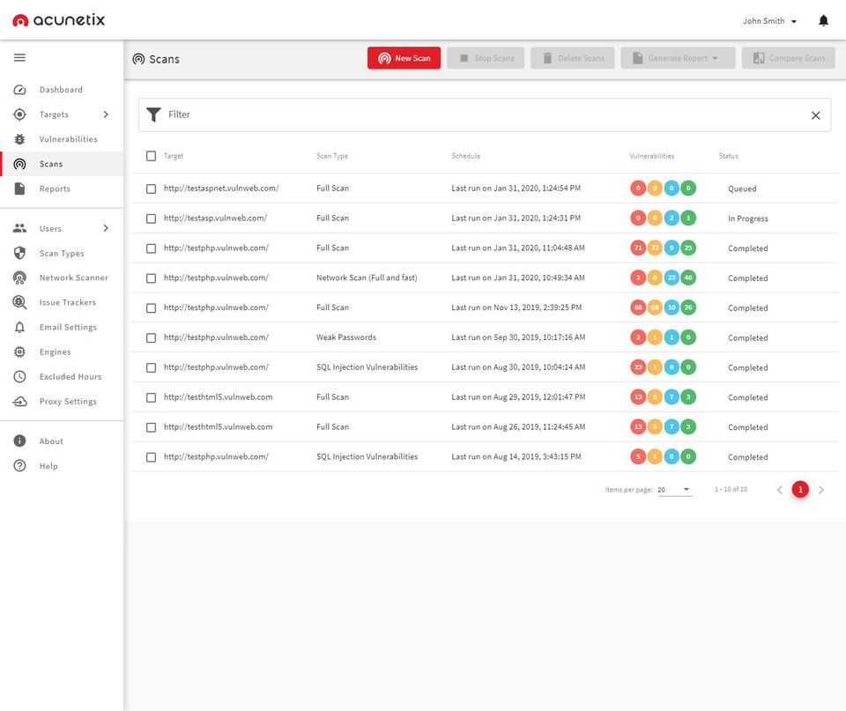The height and width of the screenshot is (711, 846).
Task: Check the testaspnet.vulnweb.com scan row
Action: pyautogui.click(x=151, y=189)
